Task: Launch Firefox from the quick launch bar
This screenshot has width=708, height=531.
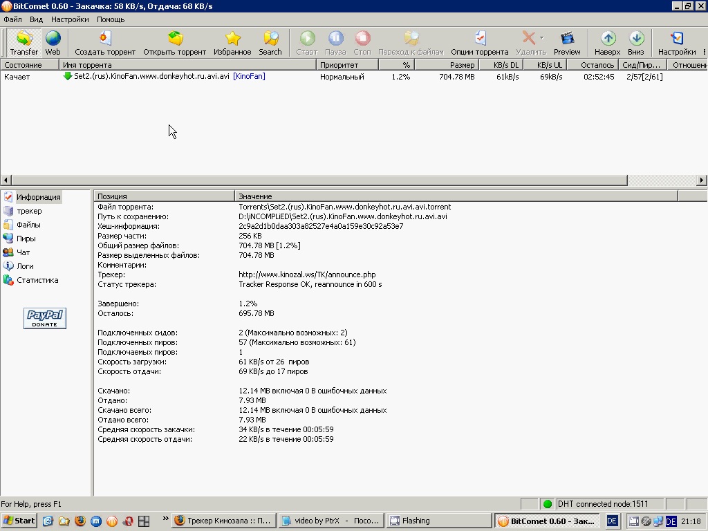Action: pos(80,521)
